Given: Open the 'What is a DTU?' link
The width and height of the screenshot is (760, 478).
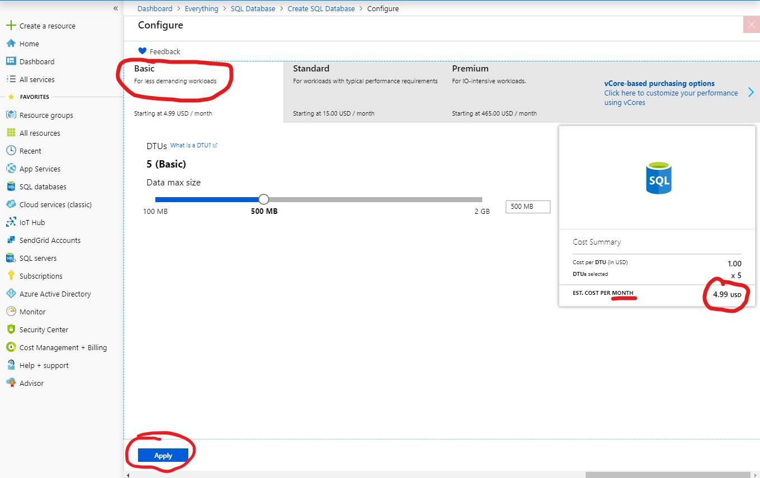Looking at the screenshot, I should tap(193, 145).
